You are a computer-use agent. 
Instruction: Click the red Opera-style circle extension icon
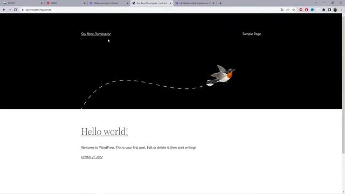coord(307,10)
